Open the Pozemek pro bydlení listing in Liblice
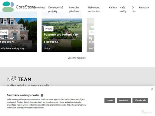This screenshot has height=116, width=155. 62,35
